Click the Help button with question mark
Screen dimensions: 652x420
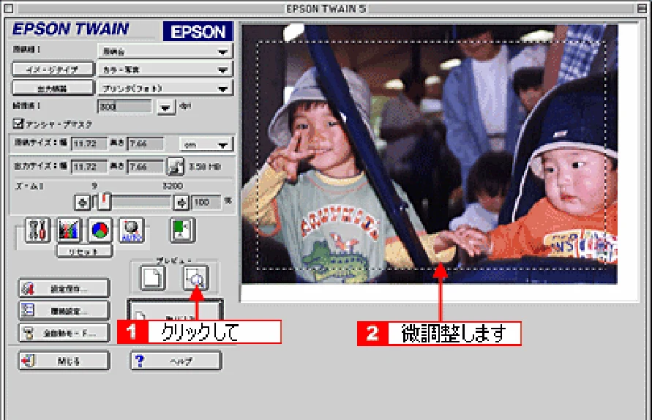176,361
